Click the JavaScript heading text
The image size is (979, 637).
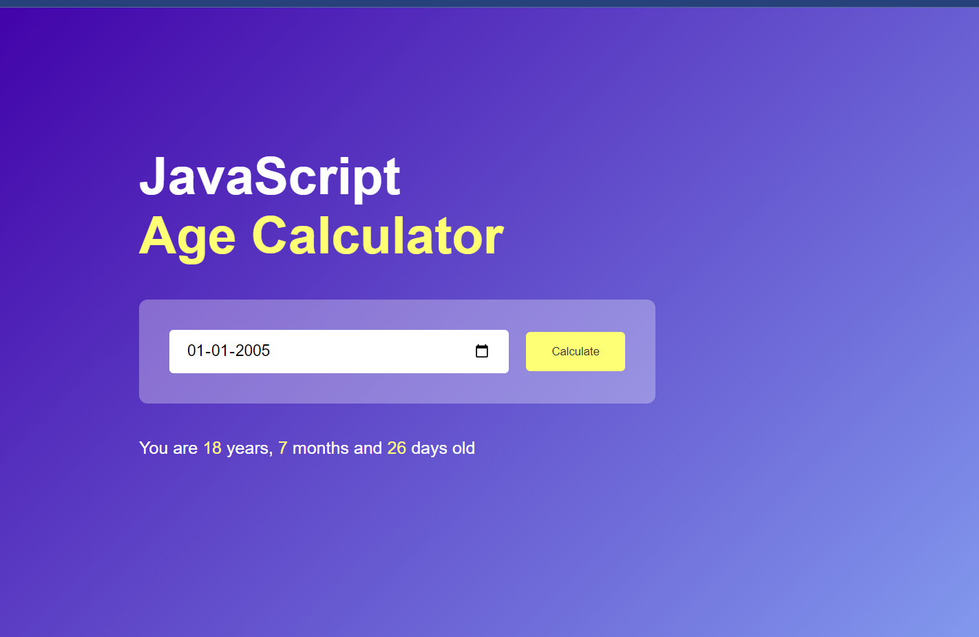pyautogui.click(x=270, y=177)
